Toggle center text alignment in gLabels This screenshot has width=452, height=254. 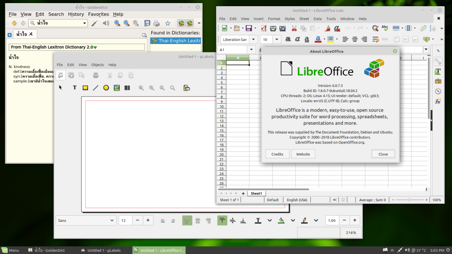pos(197,220)
